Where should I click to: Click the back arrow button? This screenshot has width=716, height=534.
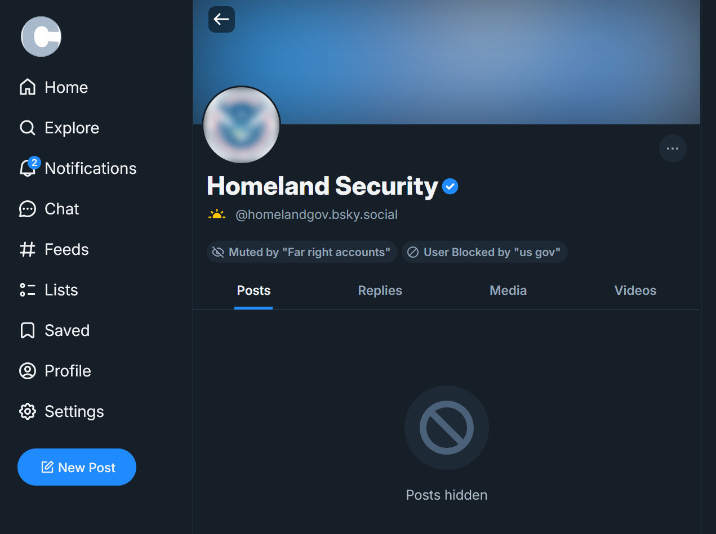click(x=221, y=20)
